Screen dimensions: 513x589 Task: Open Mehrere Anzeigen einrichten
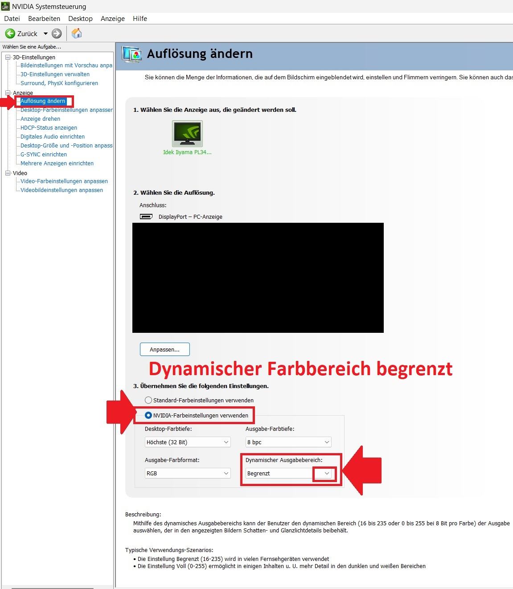coord(57,163)
